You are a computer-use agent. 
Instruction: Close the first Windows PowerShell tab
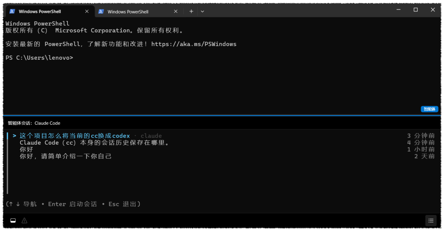[x=87, y=12]
